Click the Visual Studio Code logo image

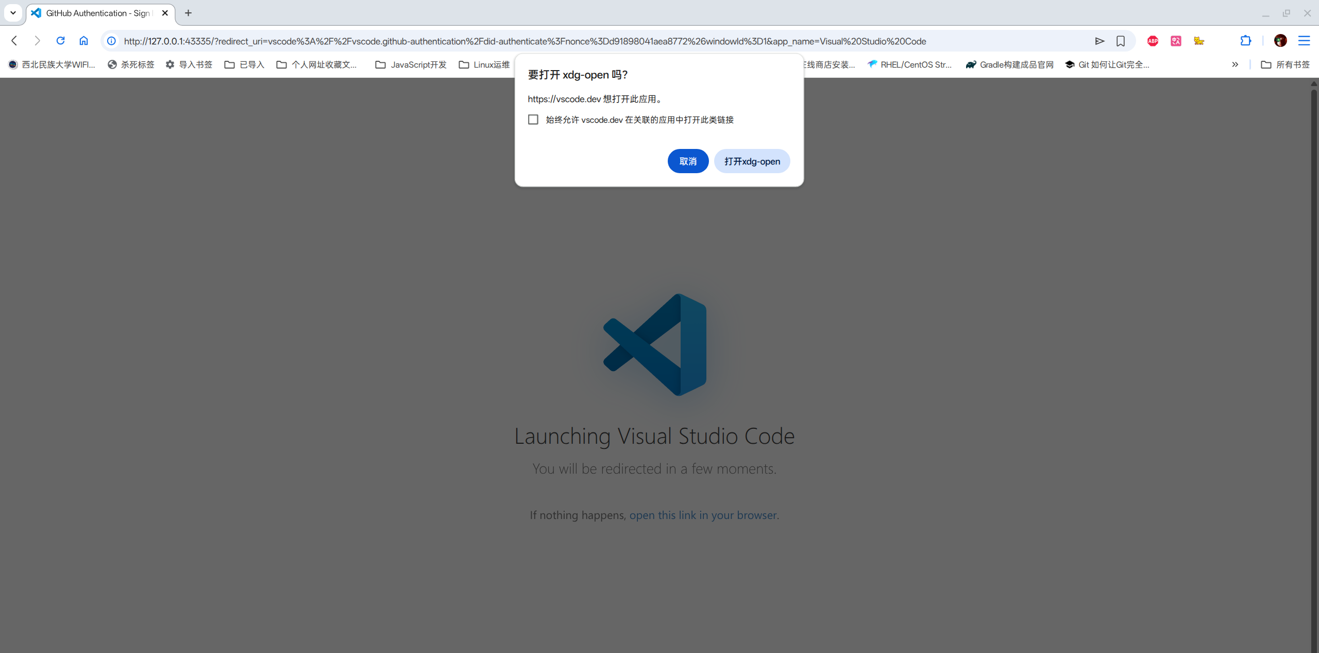[655, 345]
